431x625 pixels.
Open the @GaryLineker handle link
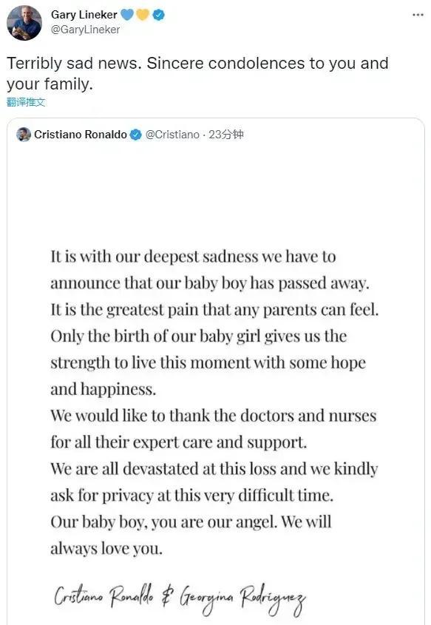click(x=85, y=30)
